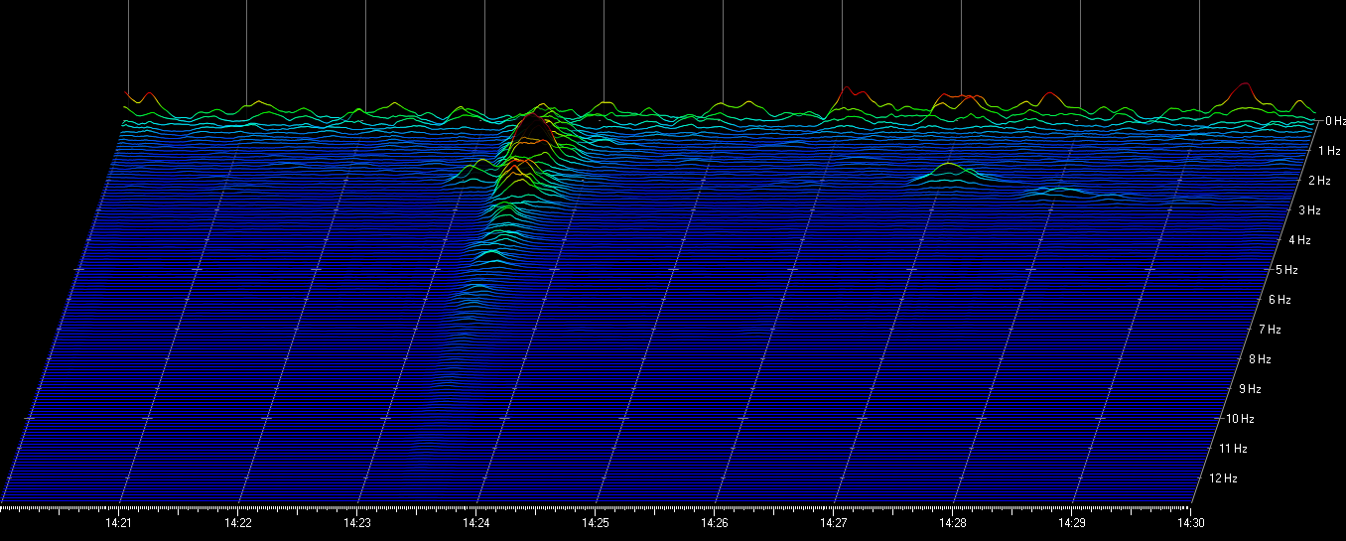
Task: Select the 1 Hz frequency label
Action: pos(1330,151)
